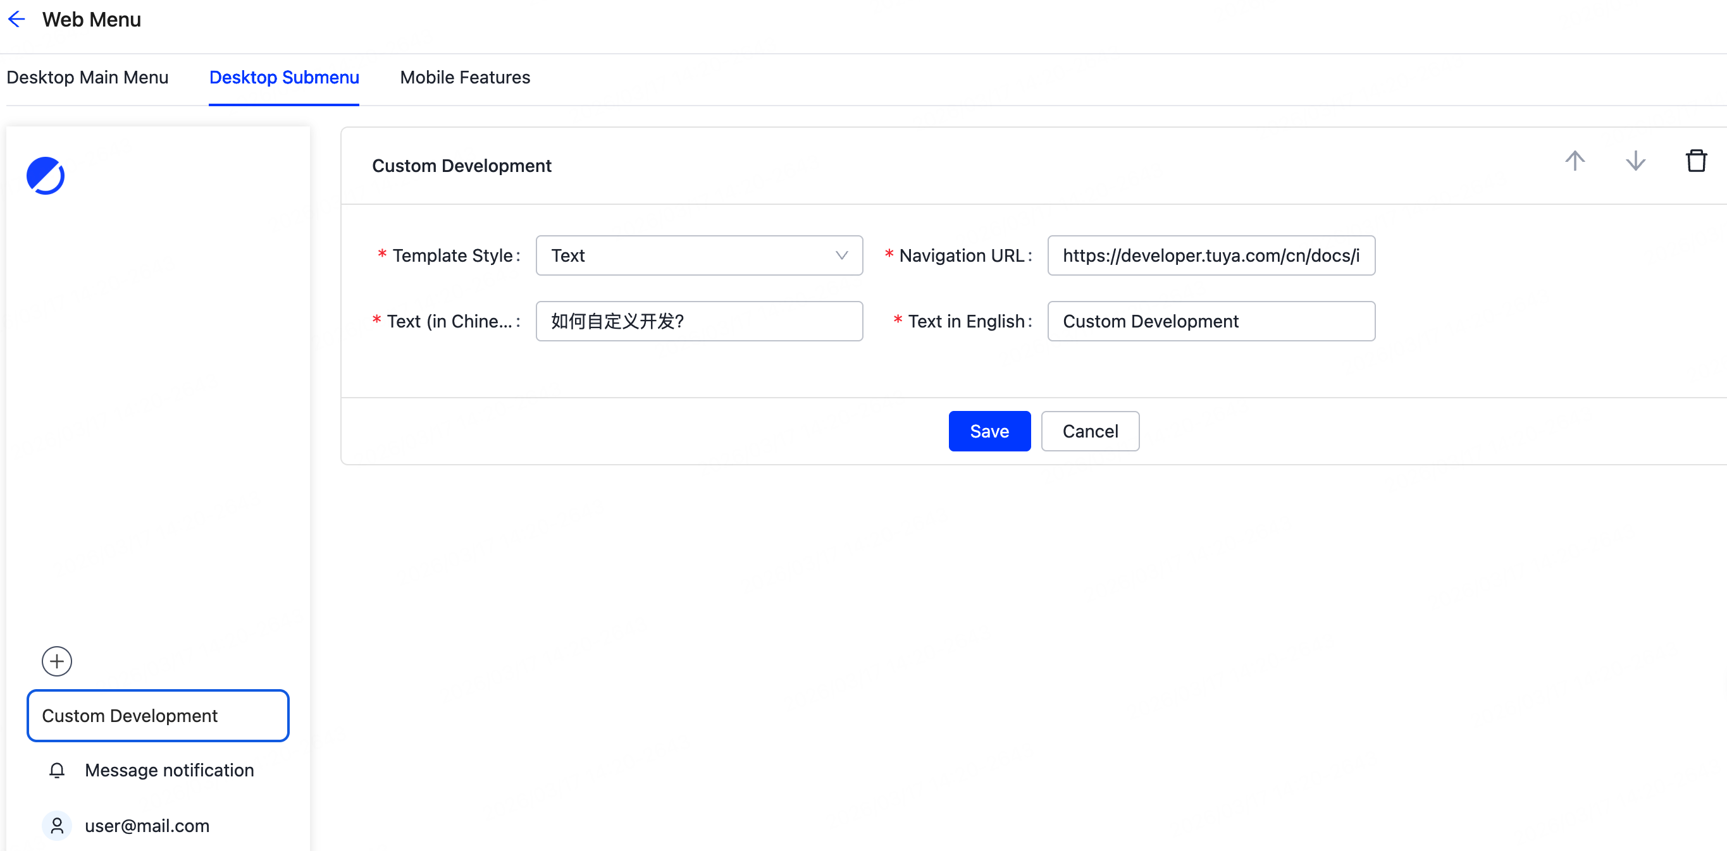Click the Template Style chevron arrow
The image size is (1727, 851).
841,255
